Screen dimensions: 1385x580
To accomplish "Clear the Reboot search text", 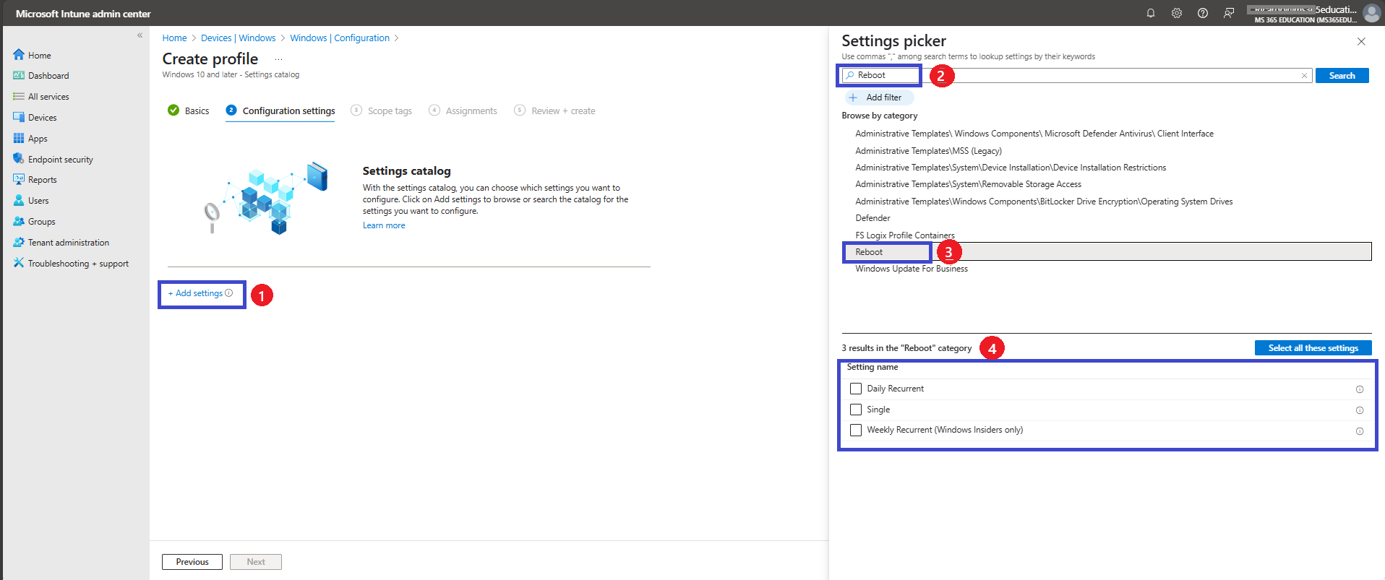I will (x=1304, y=75).
